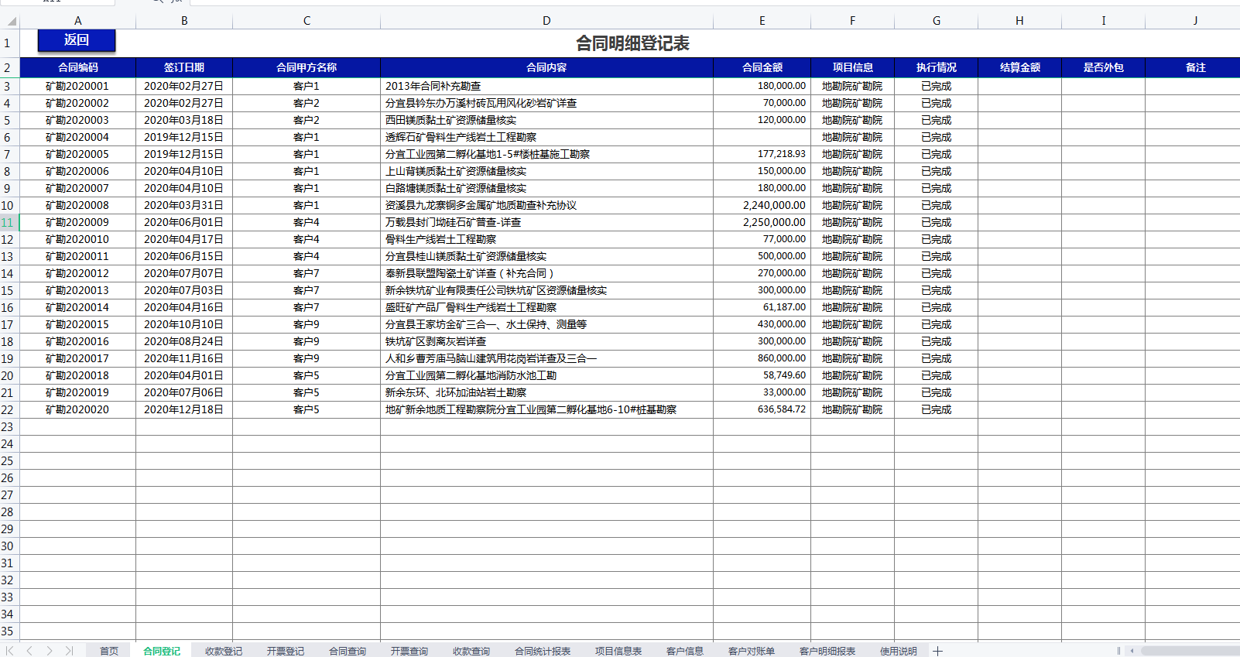Open the 使用说明 sheet tab

899,651
